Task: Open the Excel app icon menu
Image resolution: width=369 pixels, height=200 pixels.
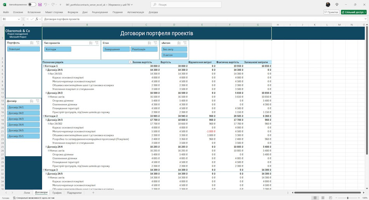Action: coord(5,5)
